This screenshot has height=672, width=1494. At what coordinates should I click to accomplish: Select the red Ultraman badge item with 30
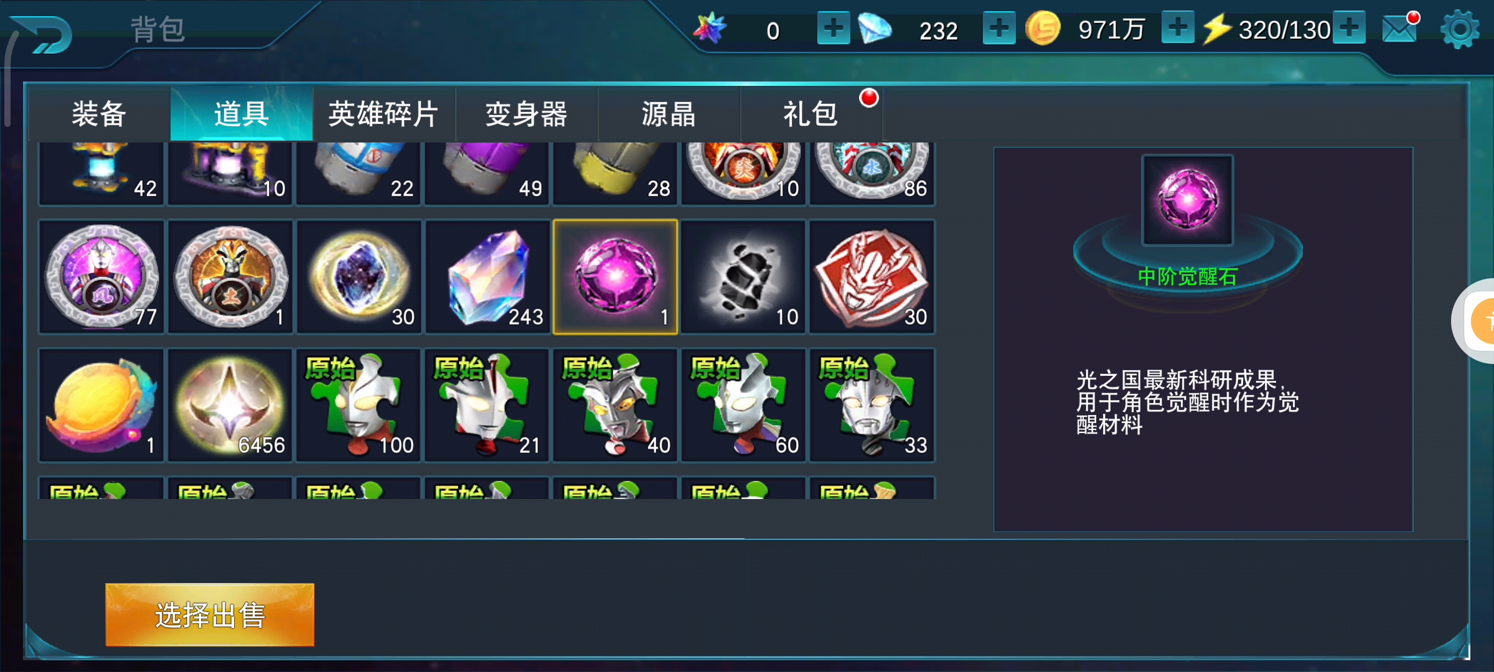pos(872,277)
